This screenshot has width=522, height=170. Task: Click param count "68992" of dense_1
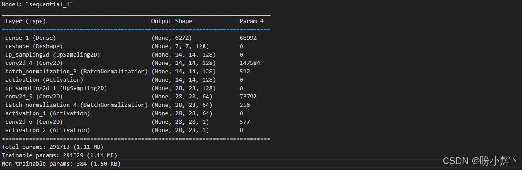(x=248, y=38)
